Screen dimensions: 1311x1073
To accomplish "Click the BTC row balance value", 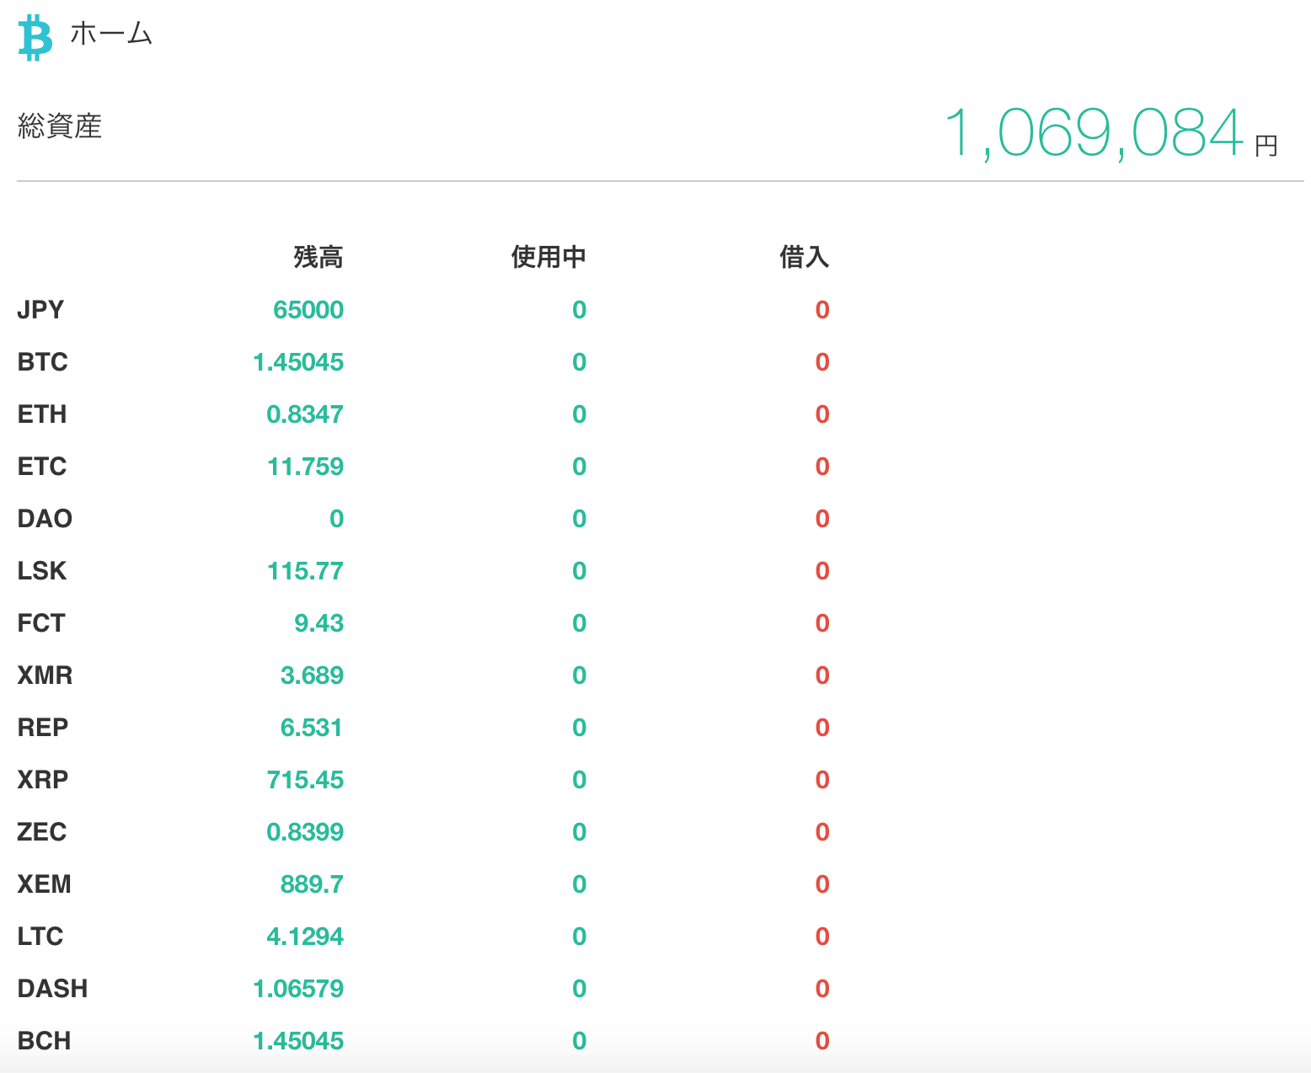I will pyautogui.click(x=298, y=361).
